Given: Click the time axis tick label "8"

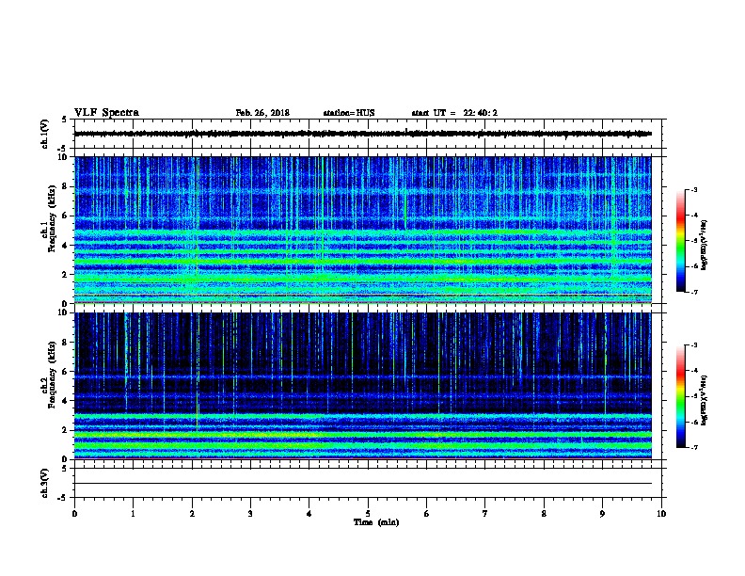Looking at the screenshot, I should pos(544,514).
